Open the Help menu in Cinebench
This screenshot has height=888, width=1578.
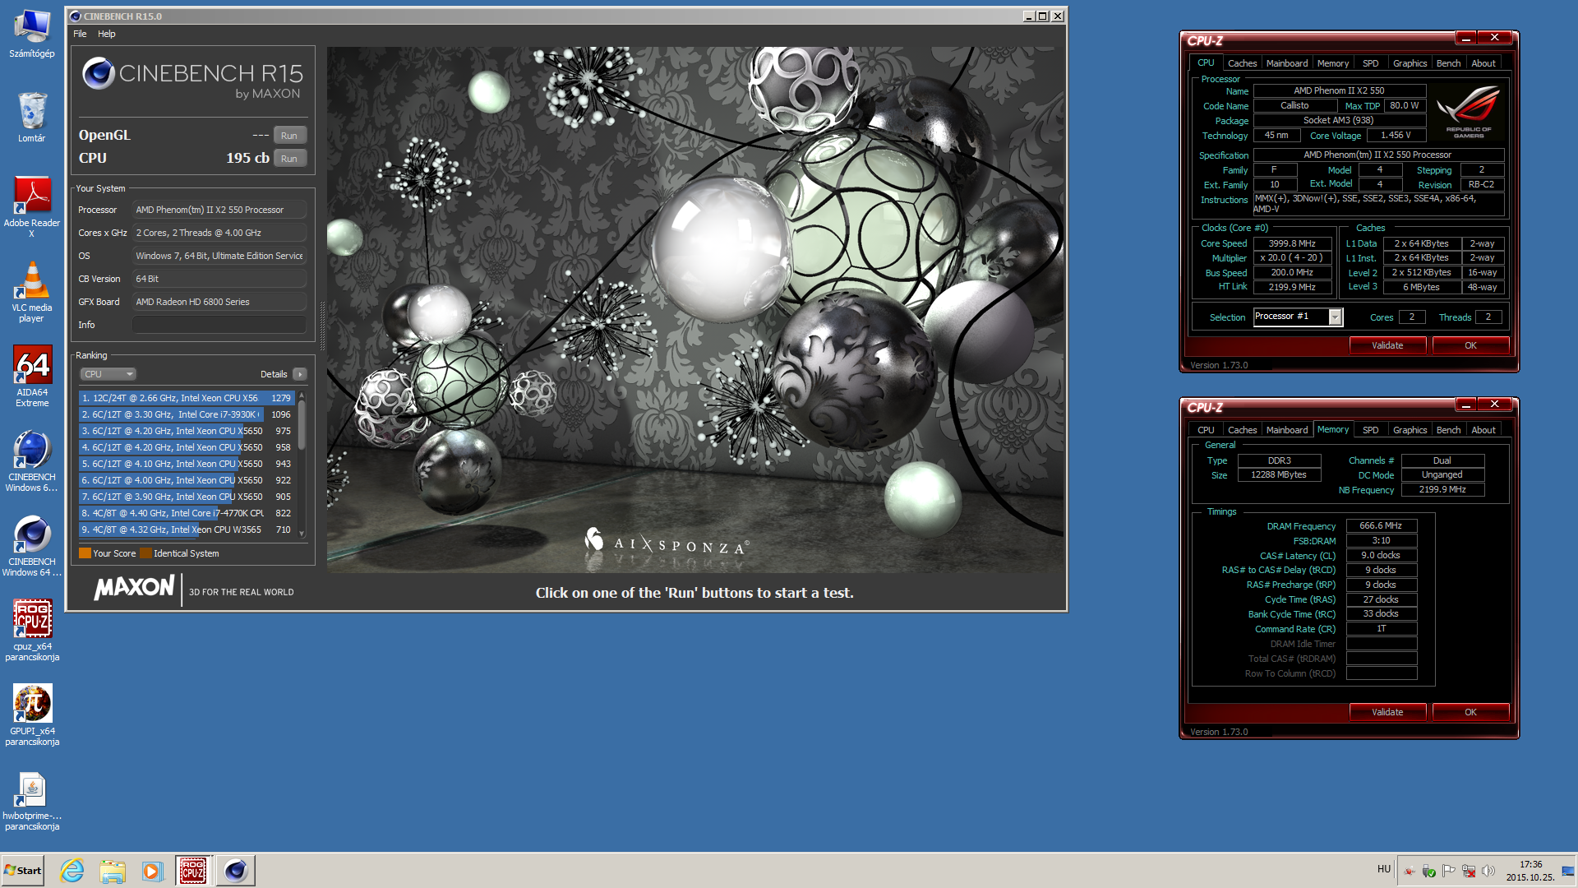coord(107,34)
